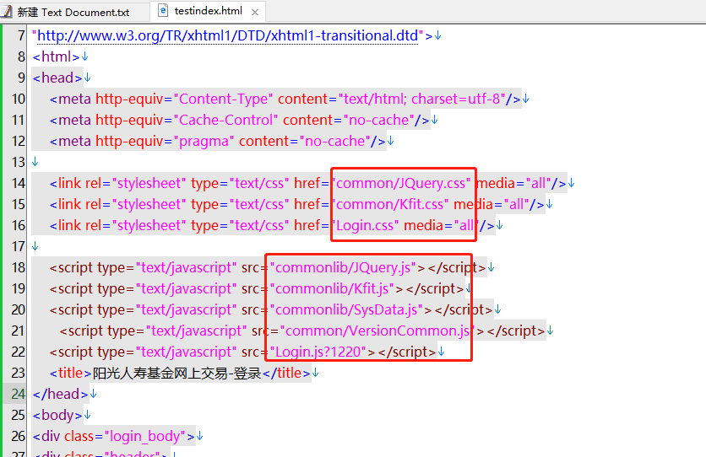
Task: Click the HTML file icon on testindex tab
Action: coord(163,10)
